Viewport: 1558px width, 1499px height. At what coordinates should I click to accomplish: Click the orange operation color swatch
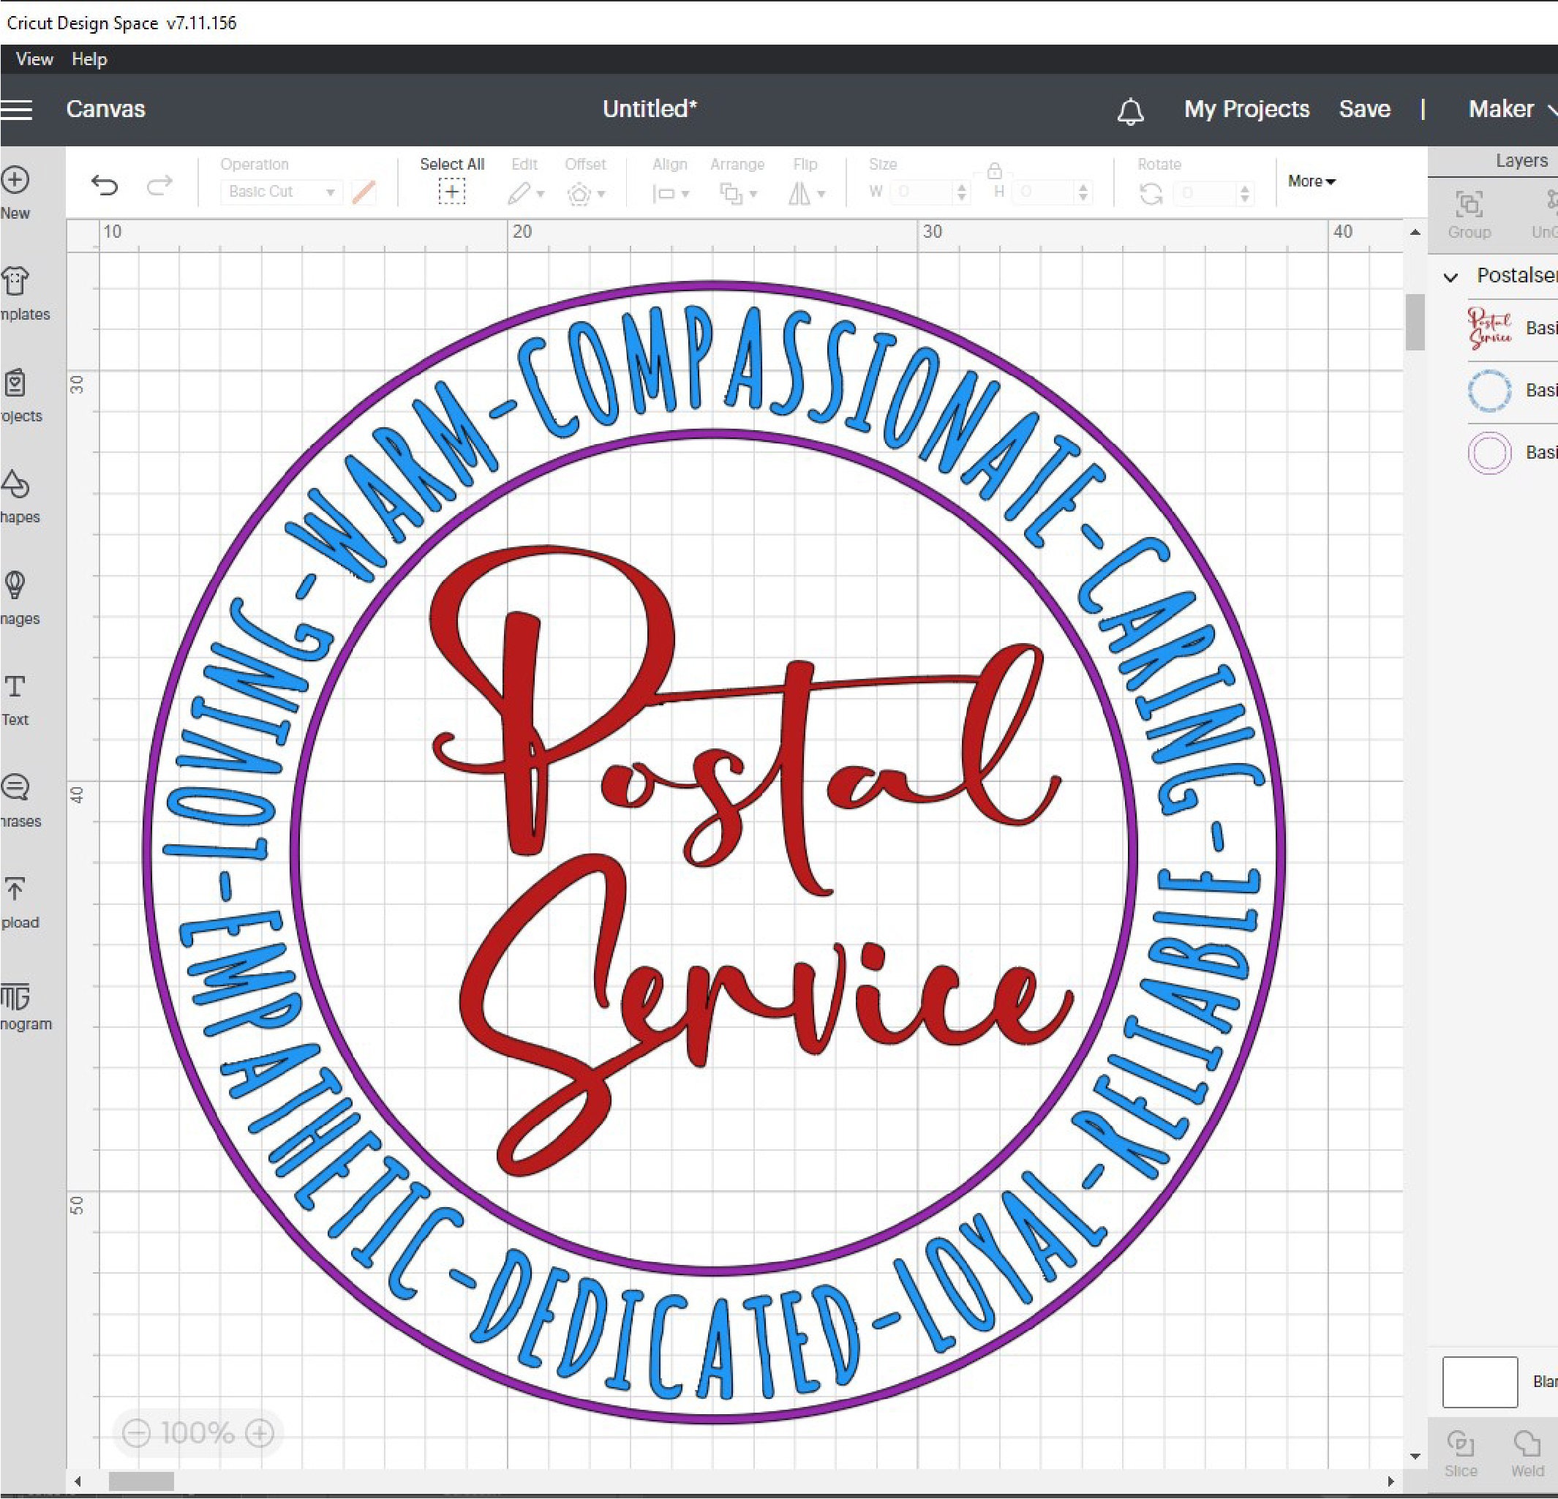point(364,192)
